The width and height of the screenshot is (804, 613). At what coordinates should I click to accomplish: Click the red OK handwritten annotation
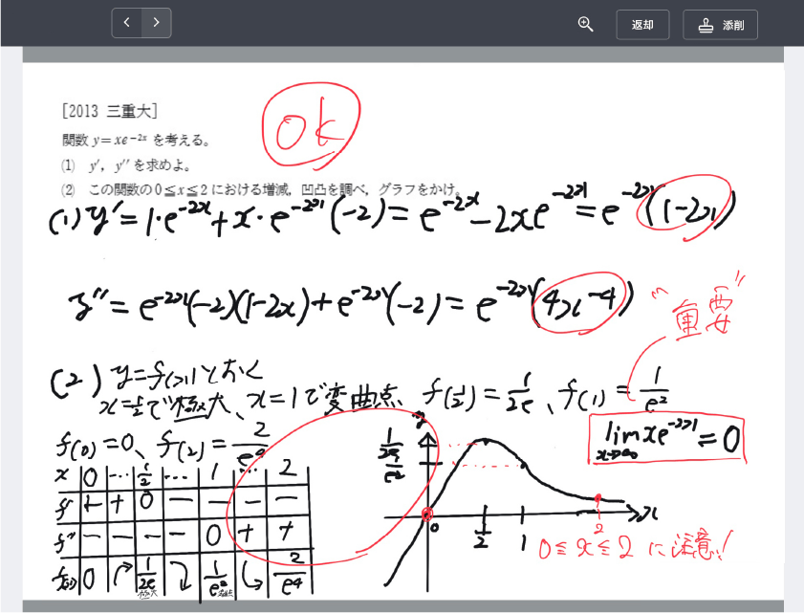[311, 129]
